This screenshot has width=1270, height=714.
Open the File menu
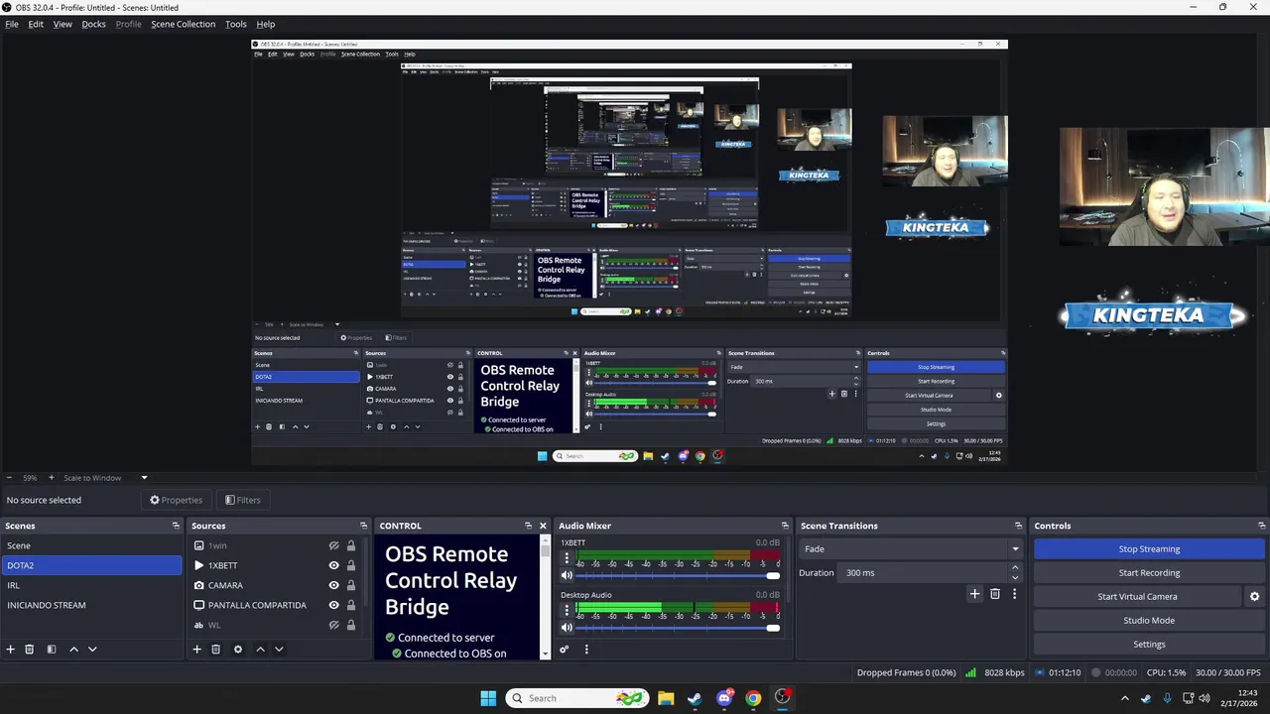click(x=12, y=24)
